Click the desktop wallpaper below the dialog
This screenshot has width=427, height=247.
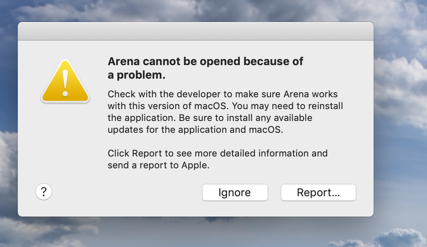tap(195, 233)
